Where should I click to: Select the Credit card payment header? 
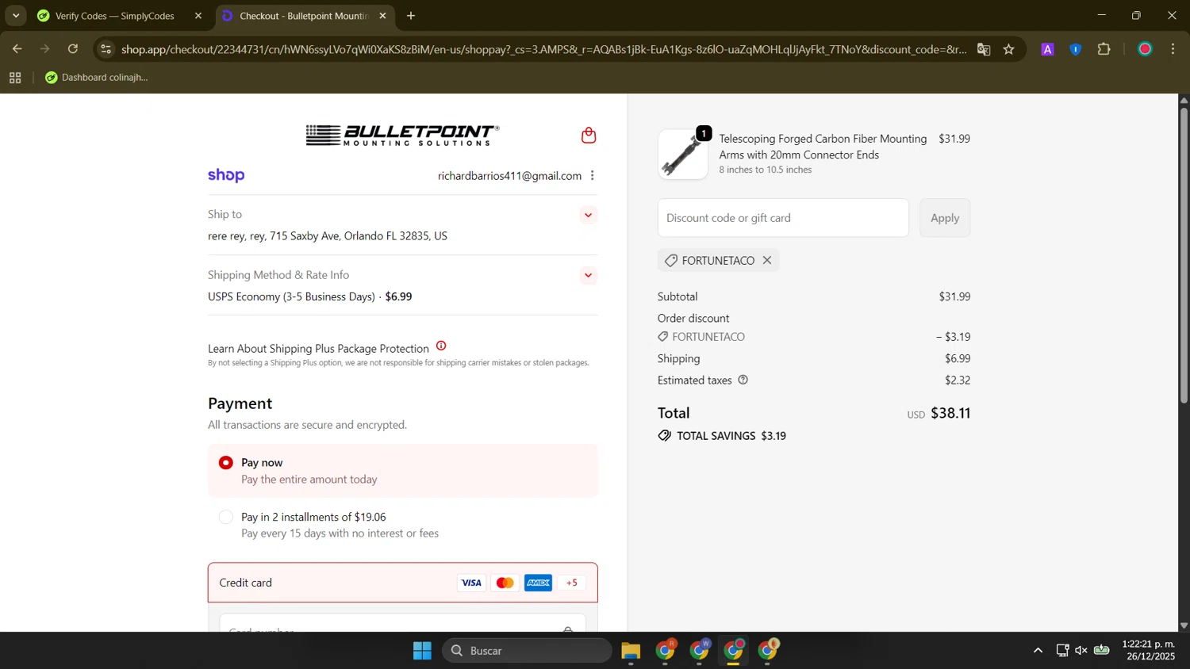click(403, 583)
